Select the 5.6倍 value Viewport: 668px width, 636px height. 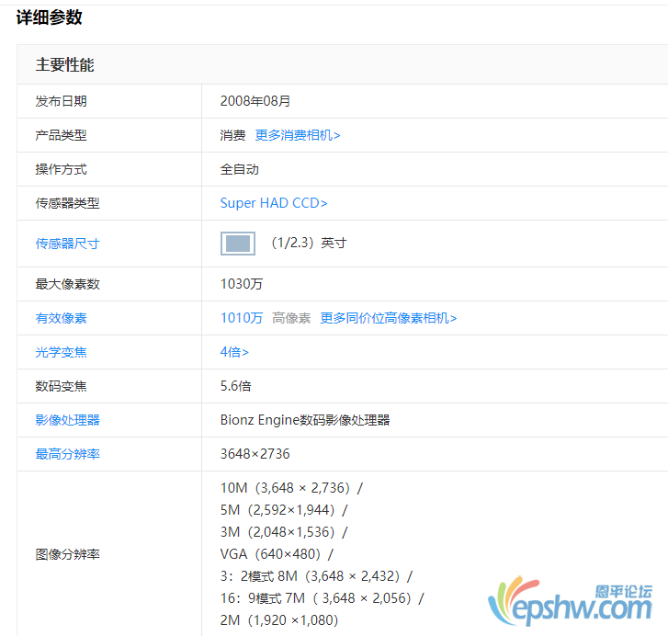pos(235,386)
